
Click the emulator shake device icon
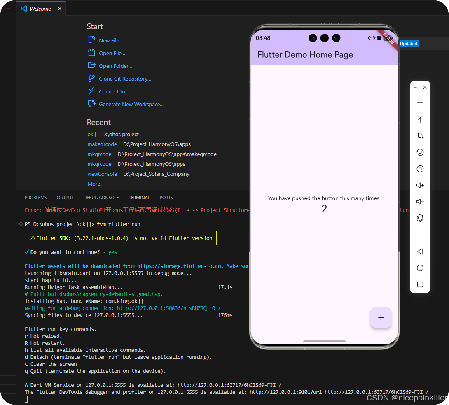[x=420, y=218]
